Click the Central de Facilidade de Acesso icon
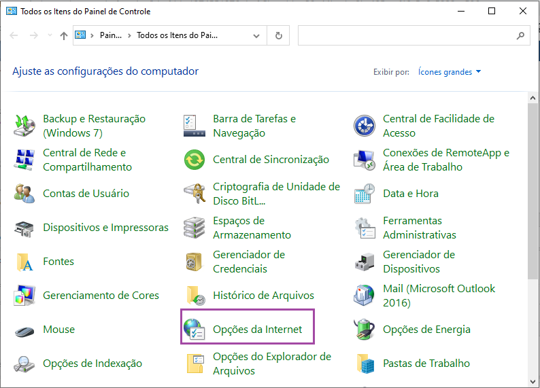 tap(365, 126)
